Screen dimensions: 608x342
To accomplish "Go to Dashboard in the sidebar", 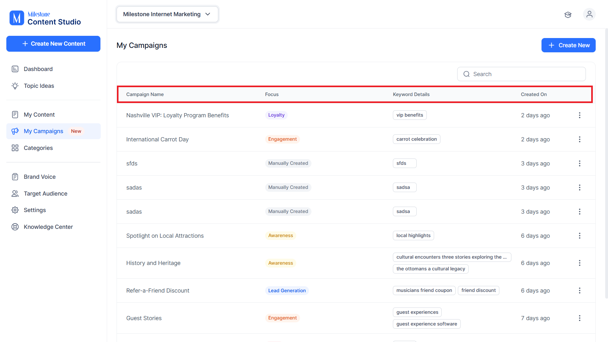I will (x=53, y=69).
